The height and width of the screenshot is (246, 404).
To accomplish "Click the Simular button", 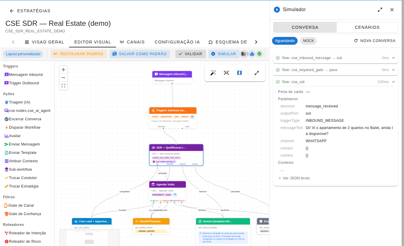I will point(224,54).
